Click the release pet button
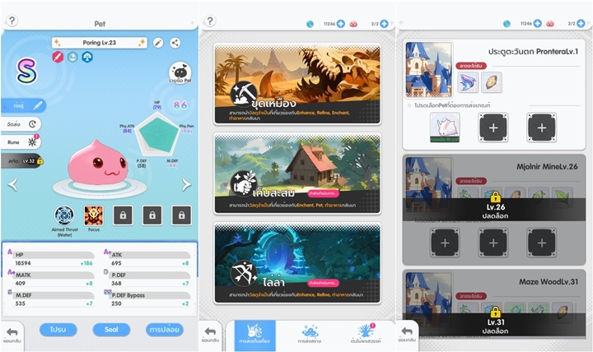The image size is (593, 352). [165, 329]
